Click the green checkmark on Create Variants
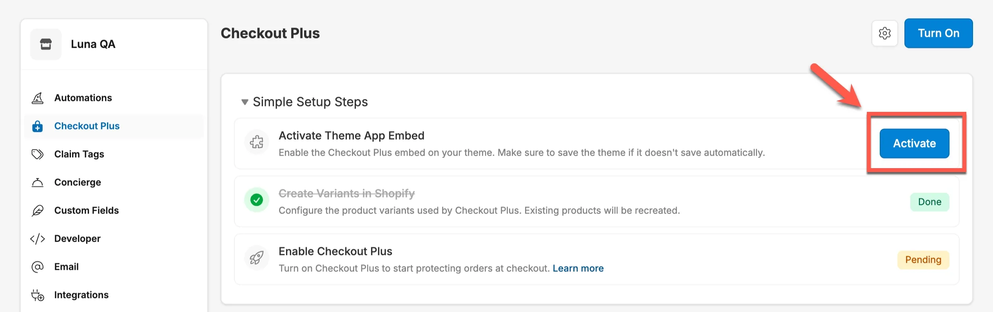The width and height of the screenshot is (993, 312). tap(257, 200)
